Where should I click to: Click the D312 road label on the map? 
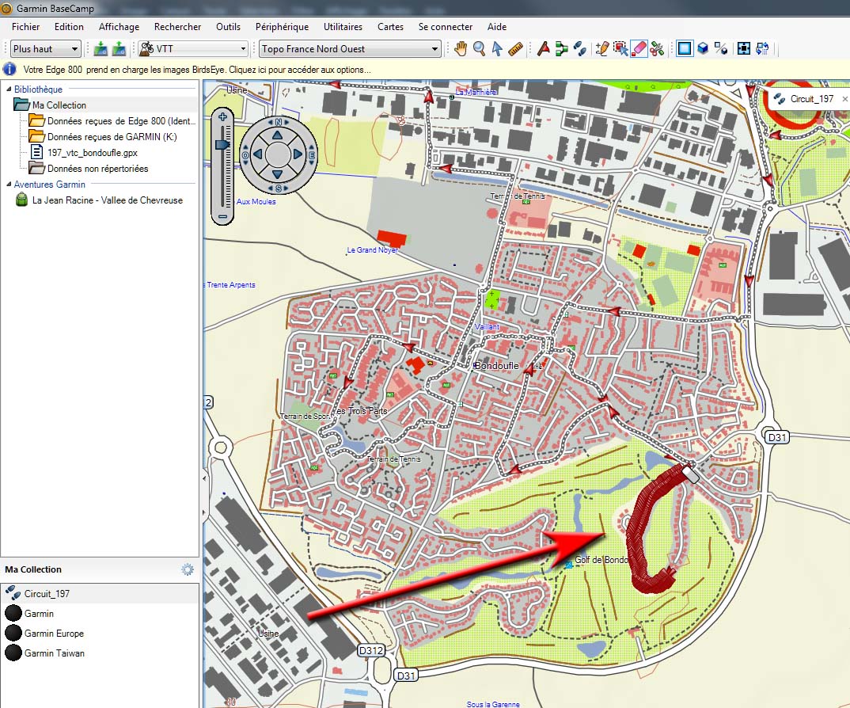tap(371, 650)
